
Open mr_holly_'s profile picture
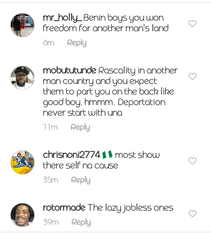tap(22, 25)
